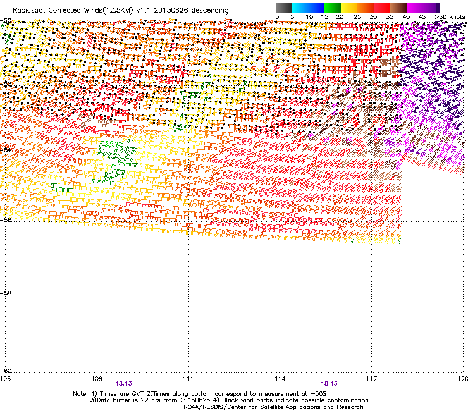The width and height of the screenshot is (468, 411).
Task: Click the magenta-purple 40–50 knots legend segment
Action: [x=423, y=8]
